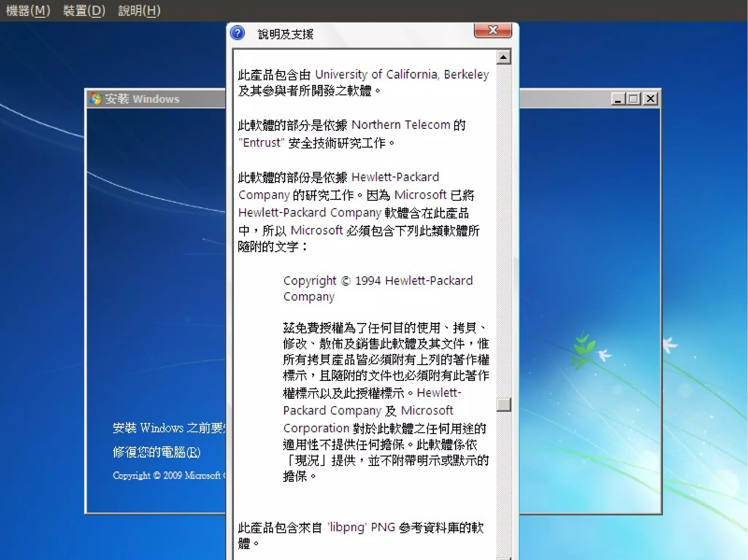Open the 機器(M) menu
The height and width of the screenshot is (560, 748).
[x=28, y=11]
